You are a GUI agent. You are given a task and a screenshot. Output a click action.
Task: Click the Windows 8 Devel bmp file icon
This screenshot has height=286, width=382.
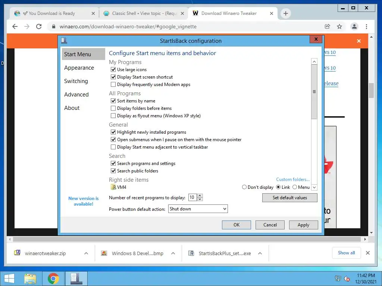(x=104, y=253)
